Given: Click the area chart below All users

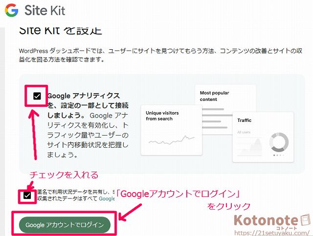Looking at the screenshot, I should pyautogui.click(x=249, y=147).
